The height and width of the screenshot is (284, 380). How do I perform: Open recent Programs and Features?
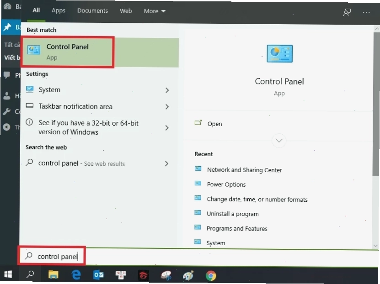tap(237, 229)
